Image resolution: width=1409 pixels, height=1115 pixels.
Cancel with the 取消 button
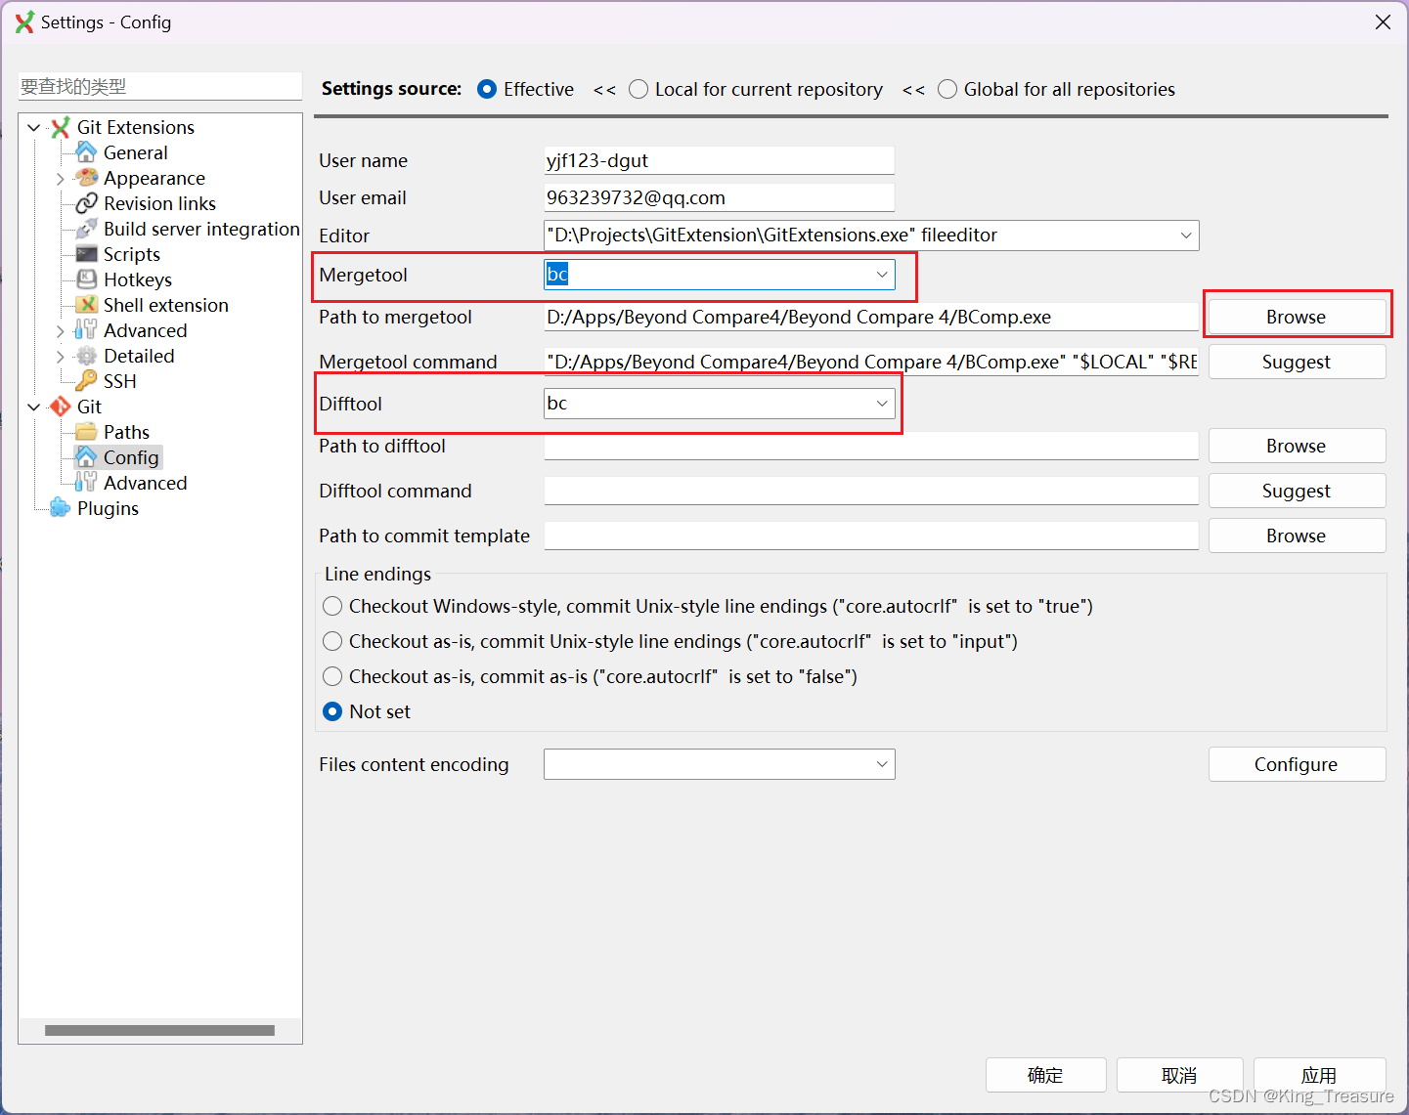[1179, 1075]
